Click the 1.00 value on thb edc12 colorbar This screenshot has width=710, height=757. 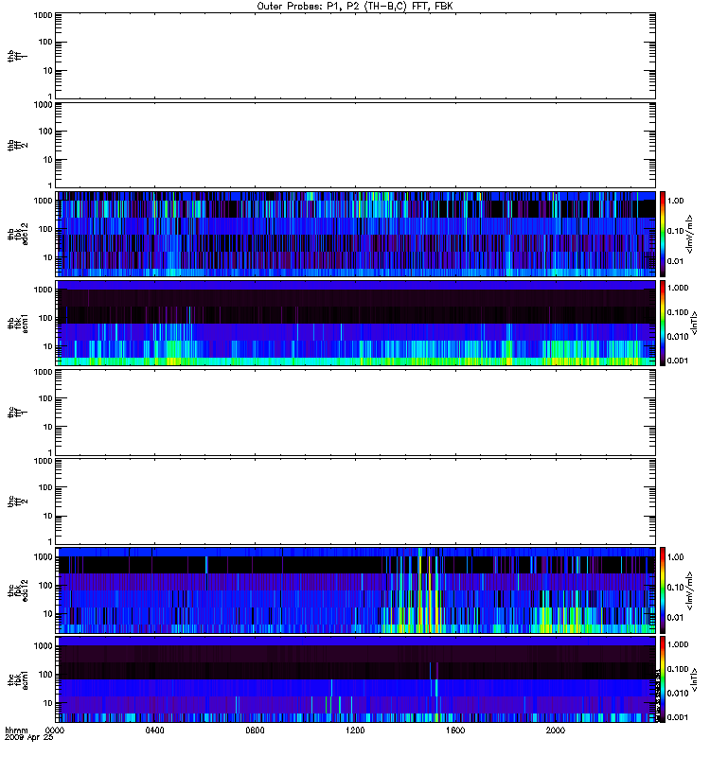coord(675,201)
